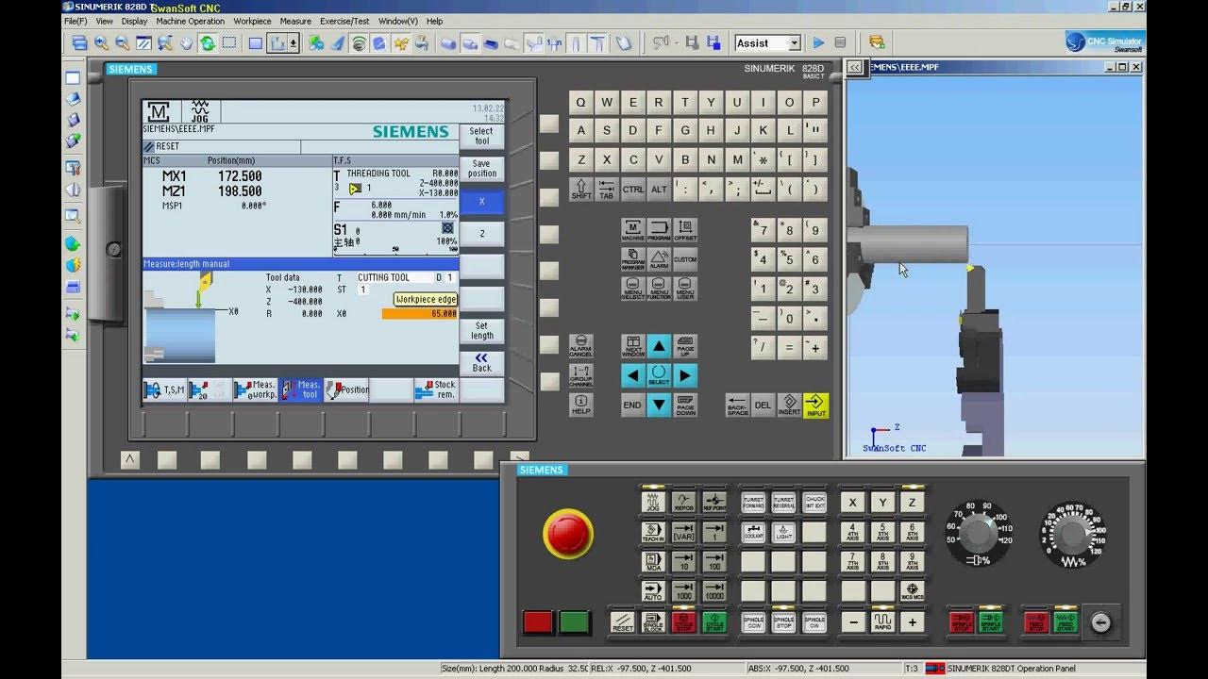Toggle the FEED START green key

point(1065,622)
